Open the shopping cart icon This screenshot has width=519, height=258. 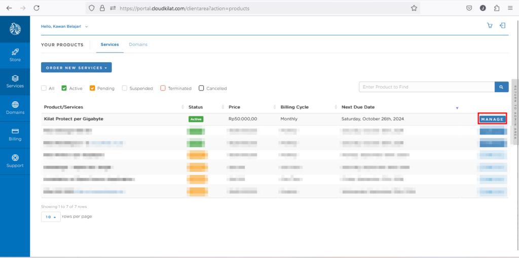(x=490, y=26)
